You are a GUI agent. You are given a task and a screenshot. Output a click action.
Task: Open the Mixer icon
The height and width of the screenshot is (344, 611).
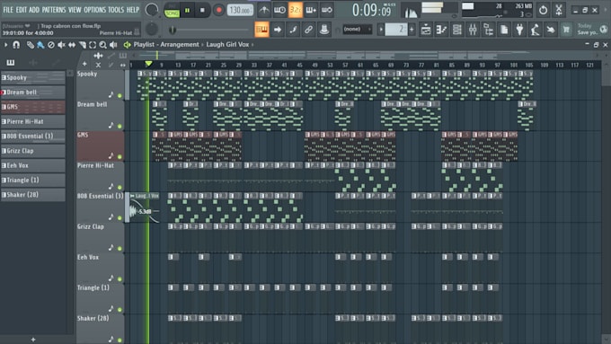(473, 30)
